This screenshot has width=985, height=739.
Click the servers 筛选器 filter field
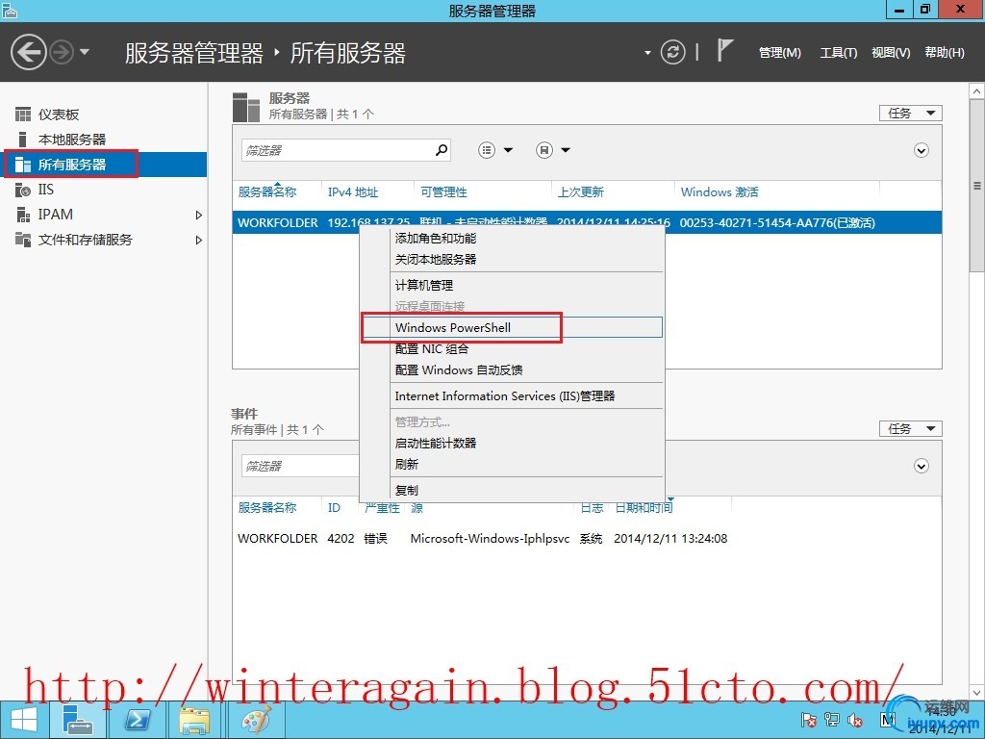pos(336,150)
